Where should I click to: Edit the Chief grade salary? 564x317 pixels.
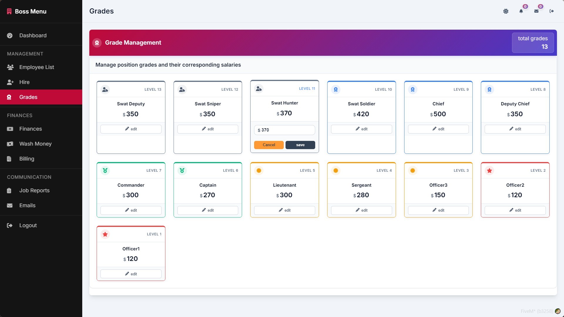[438, 129]
